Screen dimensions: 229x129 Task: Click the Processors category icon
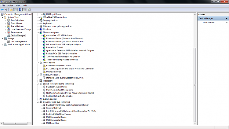[41, 81]
